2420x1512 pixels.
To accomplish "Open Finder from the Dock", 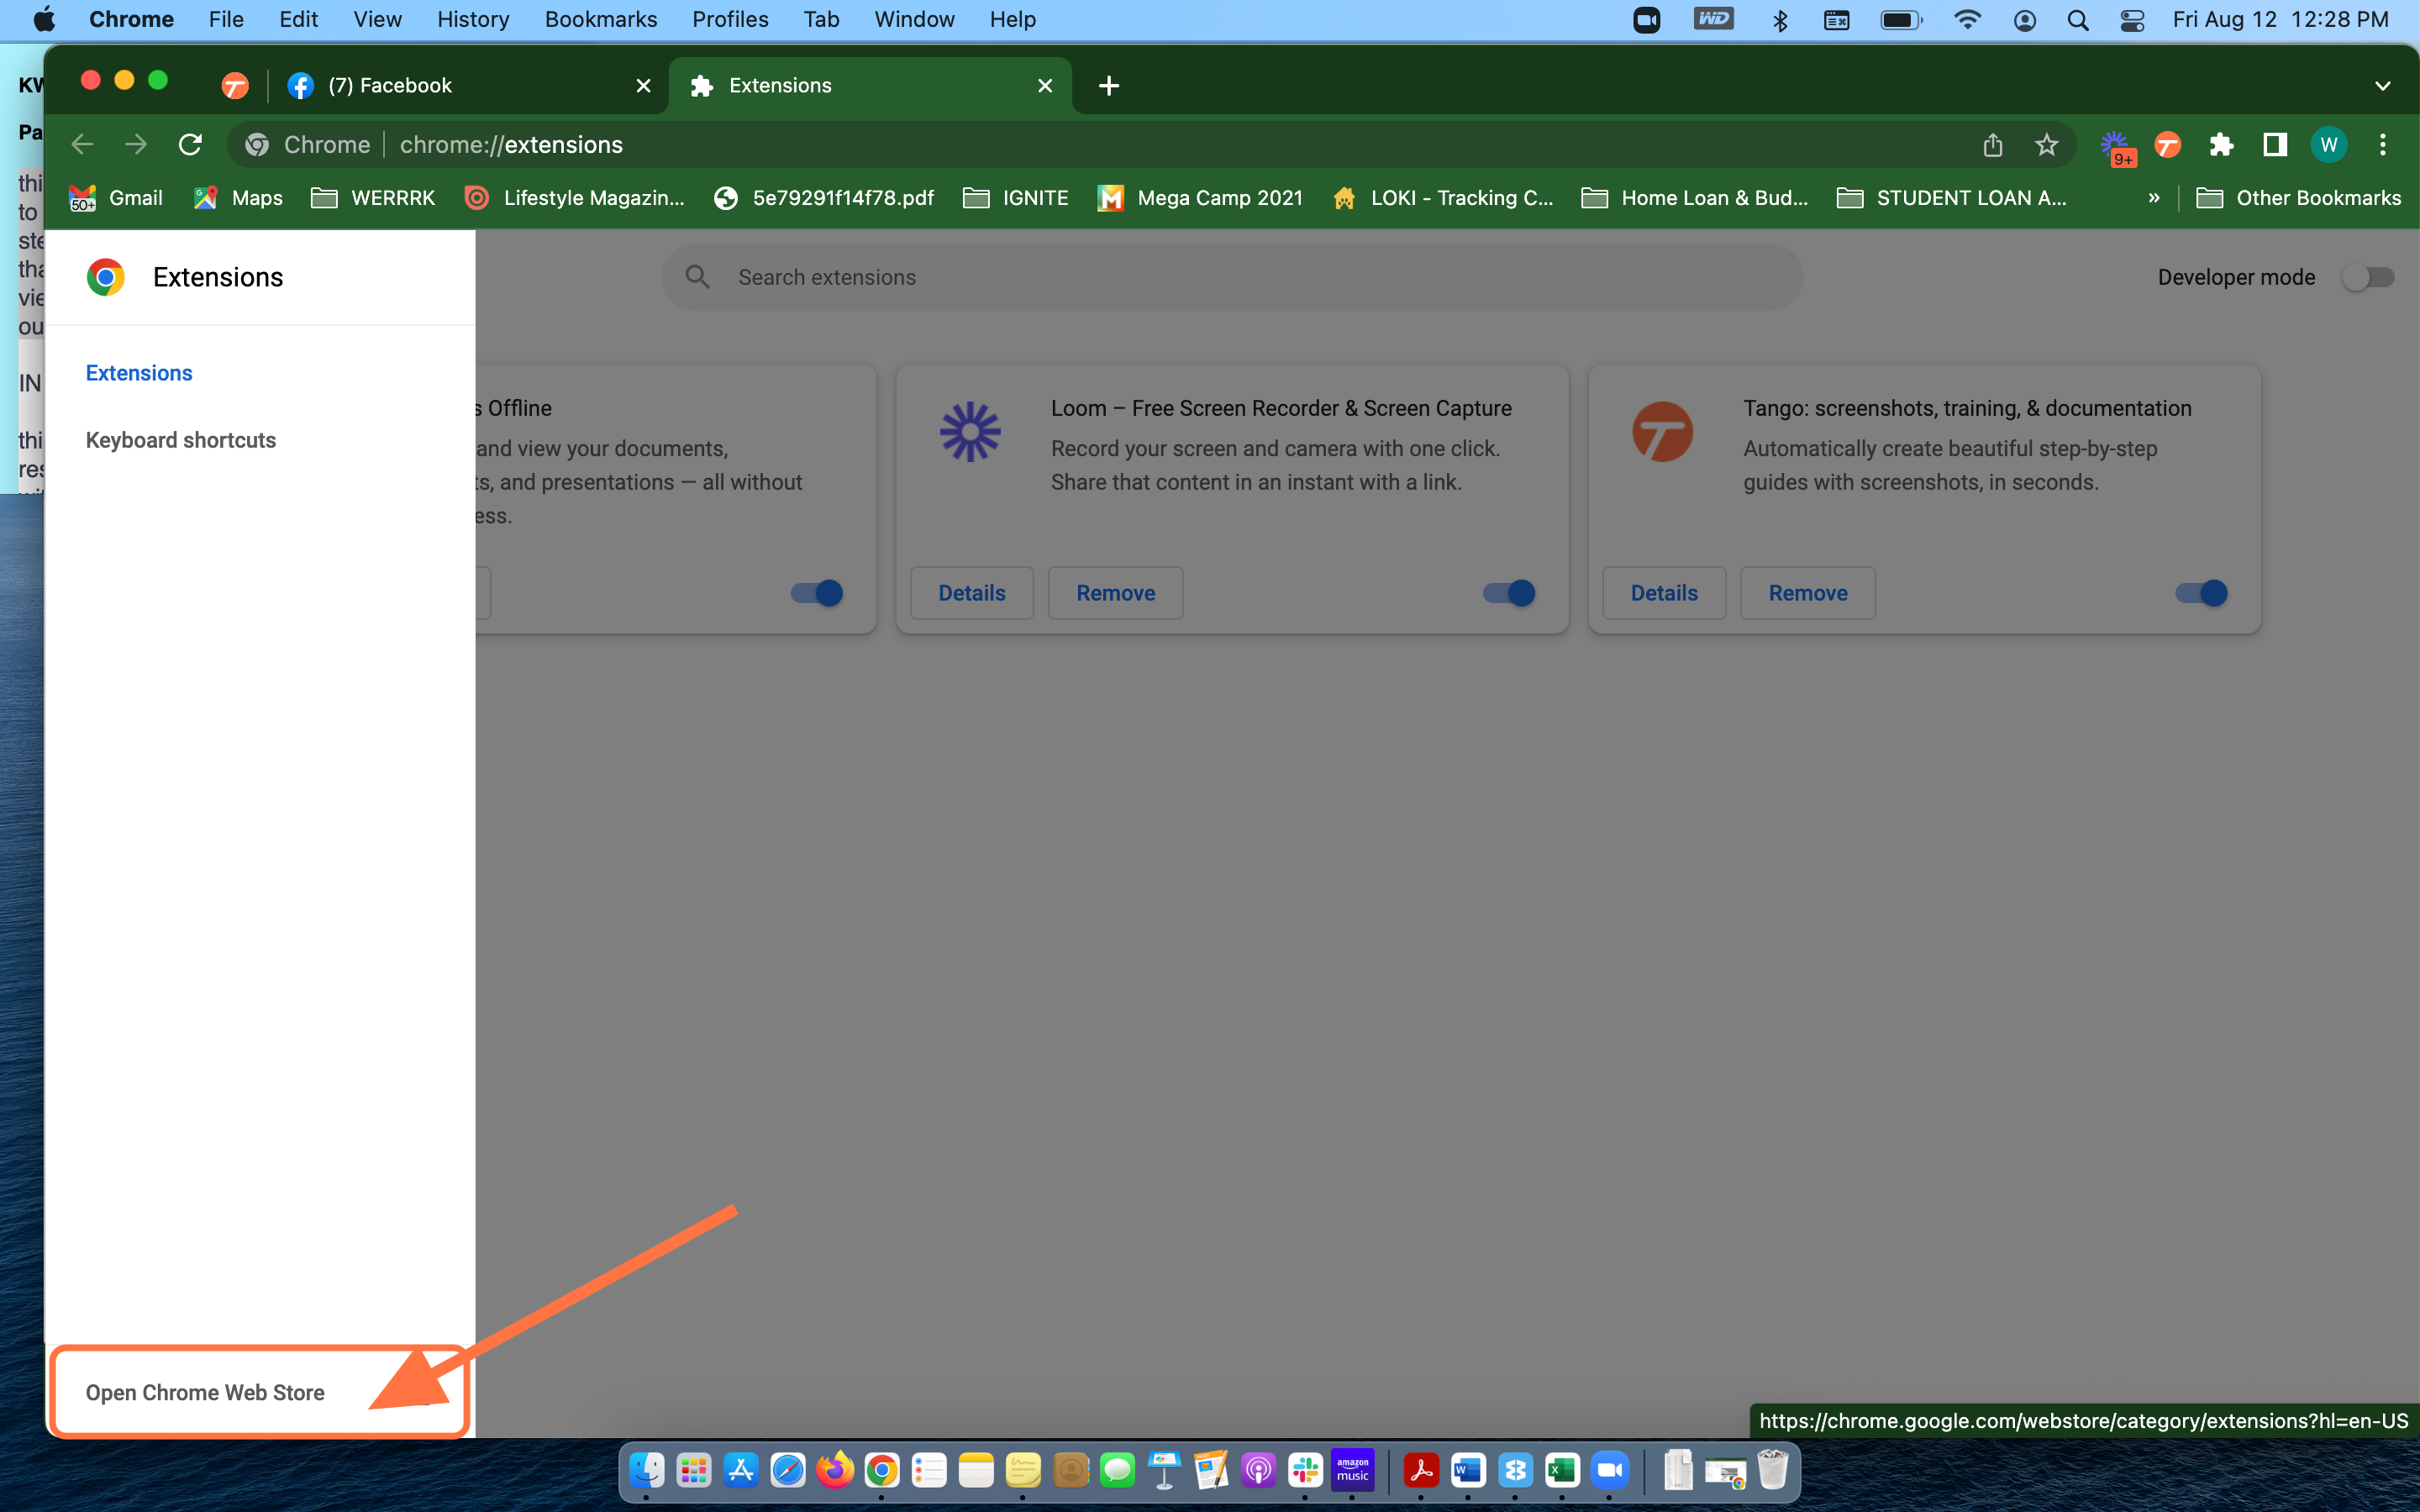I will pos(646,1470).
